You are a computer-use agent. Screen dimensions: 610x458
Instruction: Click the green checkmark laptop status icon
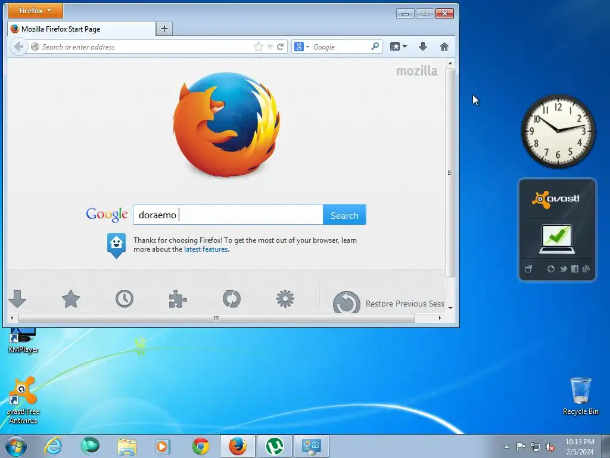[x=557, y=239]
